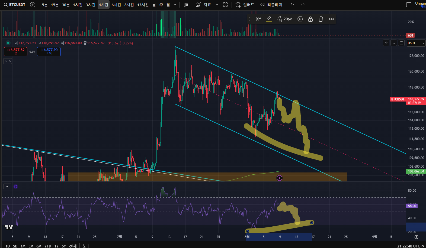This screenshot has width=426, height=248.
Task: Select the 주 weekly timeframe
Action: click(161, 5)
